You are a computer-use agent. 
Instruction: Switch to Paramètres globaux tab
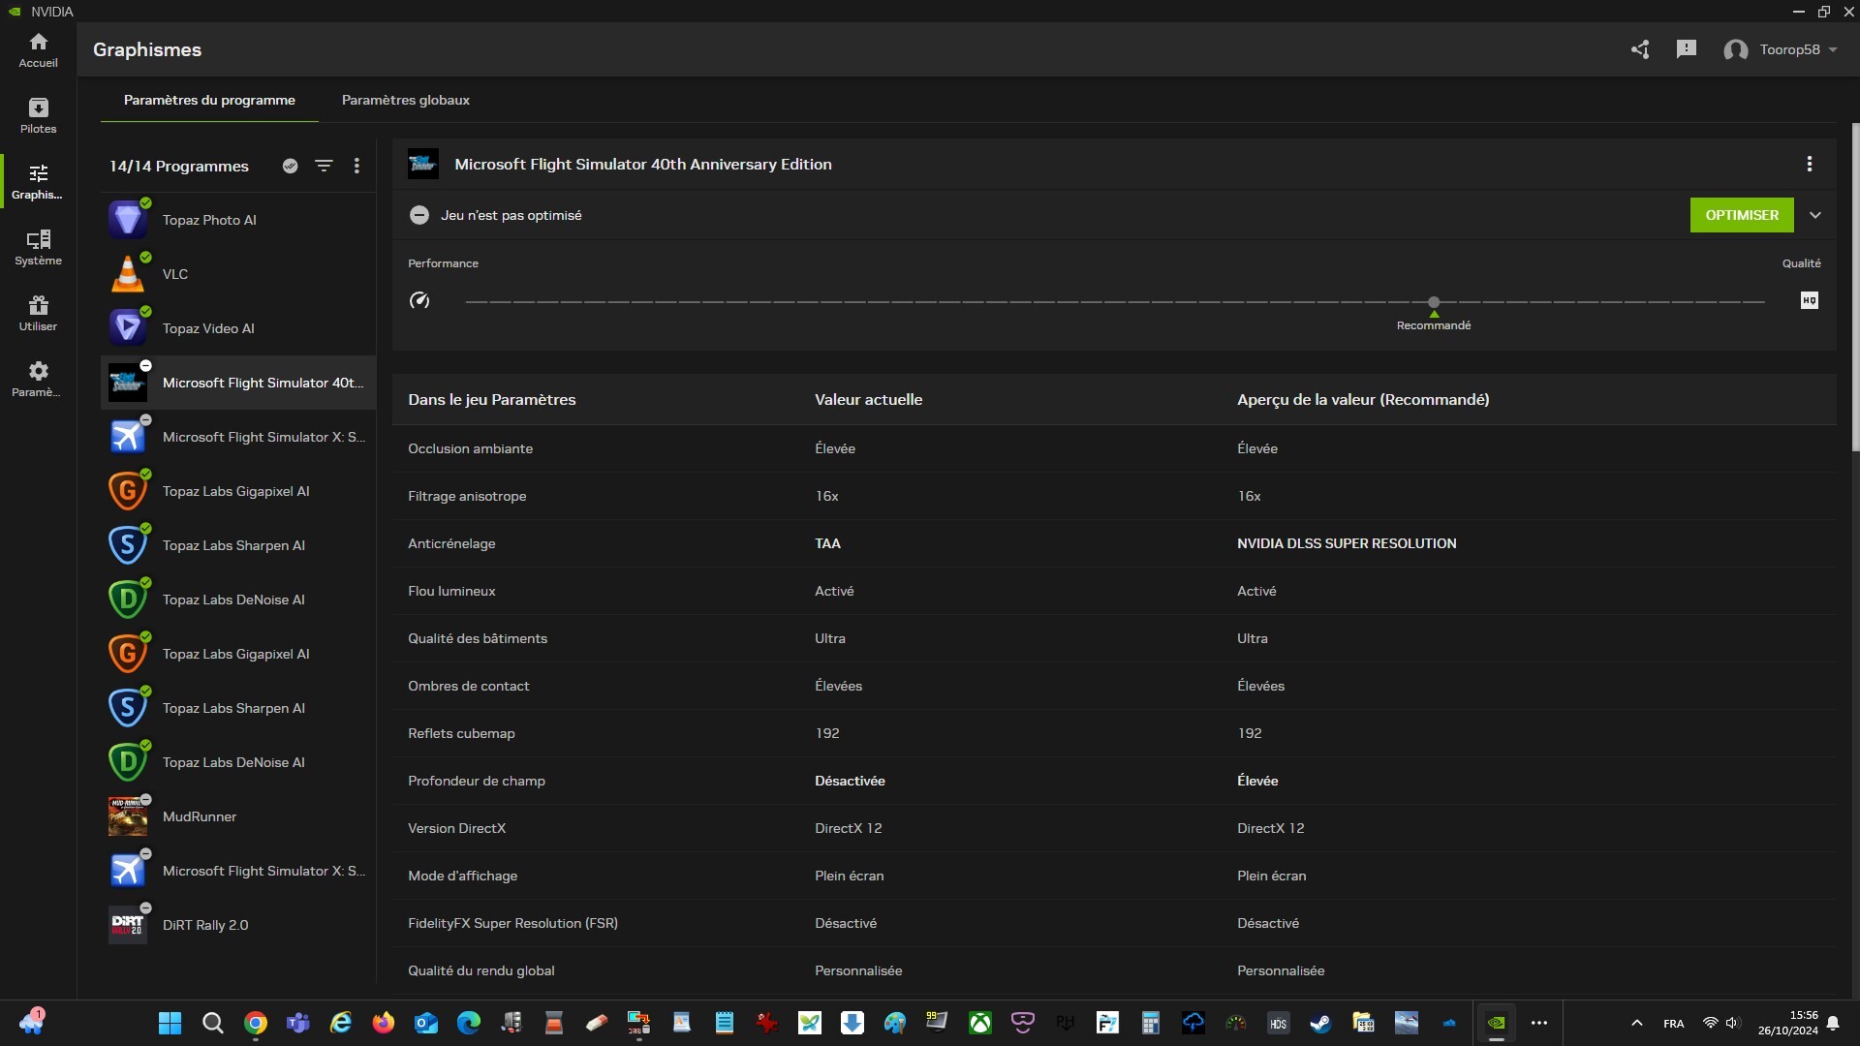pos(405,100)
